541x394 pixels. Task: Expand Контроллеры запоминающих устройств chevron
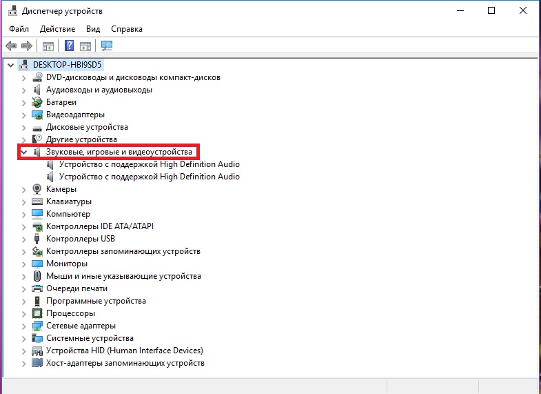[24, 252]
